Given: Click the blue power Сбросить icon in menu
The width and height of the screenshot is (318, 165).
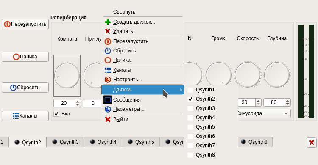Looking at the screenshot, I should coord(108,51).
